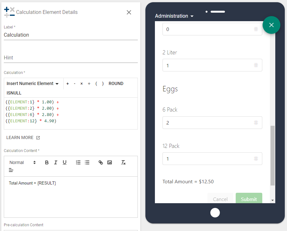Insert the ROUND function
This screenshot has height=231, width=287.
pos(116,84)
